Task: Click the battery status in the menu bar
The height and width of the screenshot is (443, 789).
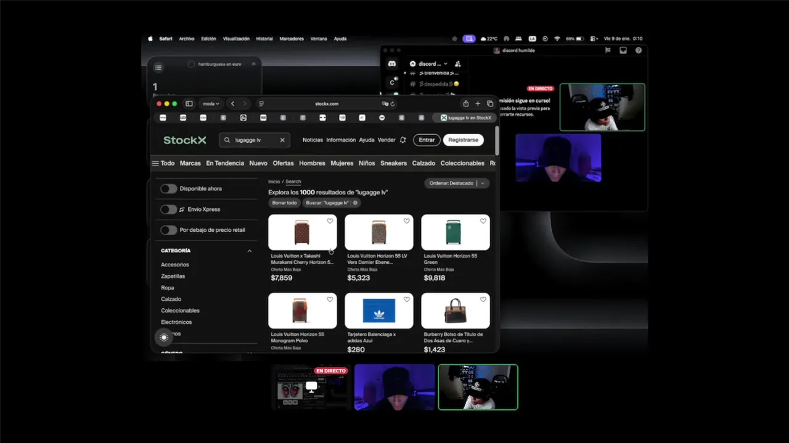Action: coord(574,38)
